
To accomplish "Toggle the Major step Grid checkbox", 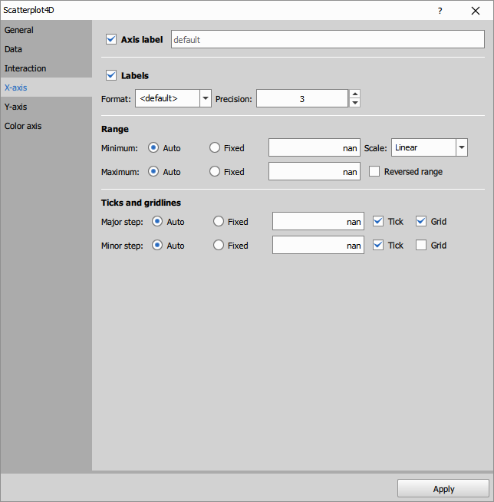I will (421, 221).
